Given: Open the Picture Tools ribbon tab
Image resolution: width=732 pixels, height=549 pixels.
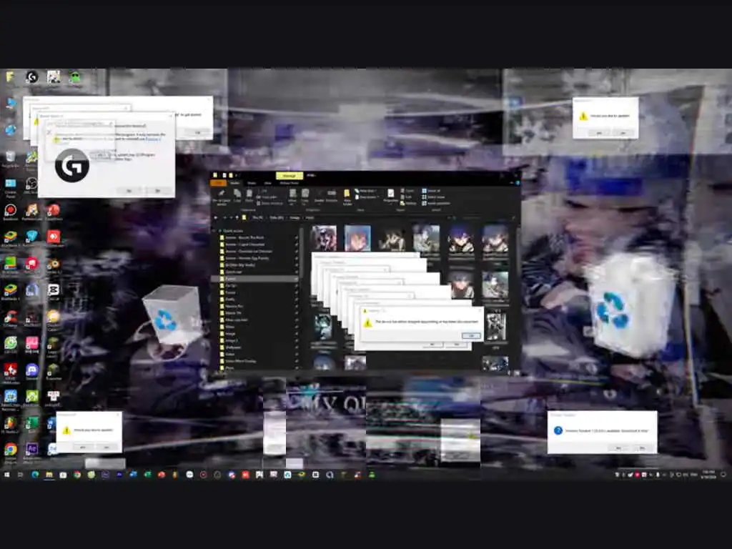Looking at the screenshot, I should [290, 183].
